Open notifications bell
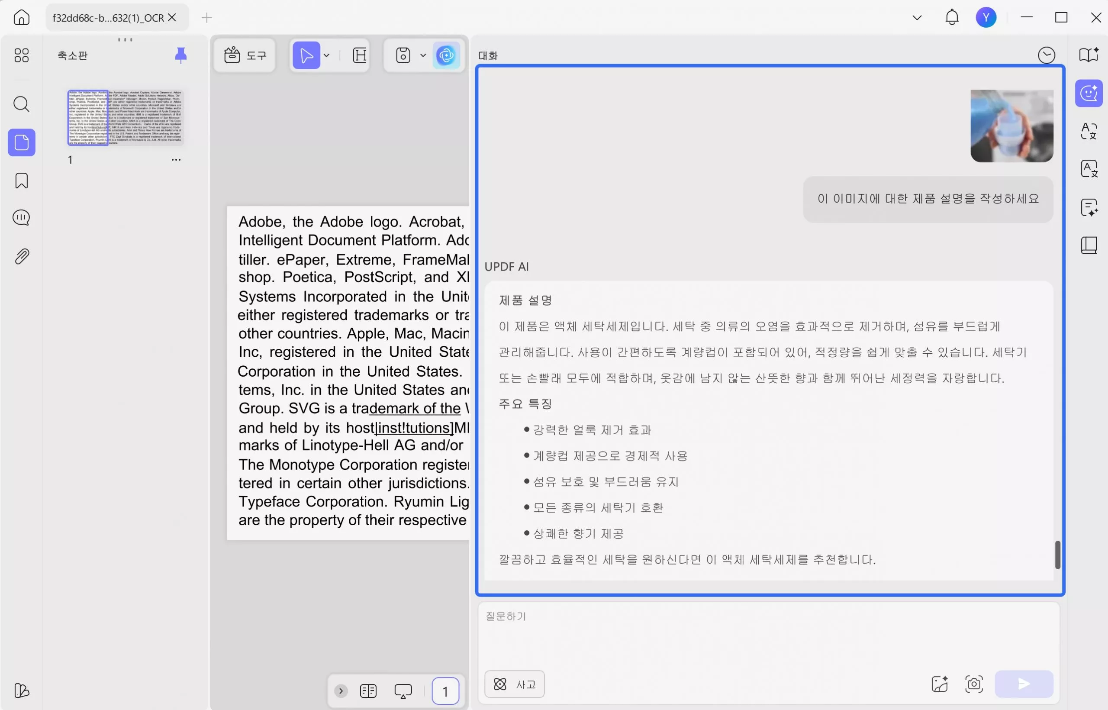This screenshot has height=710, width=1108. 952,17
